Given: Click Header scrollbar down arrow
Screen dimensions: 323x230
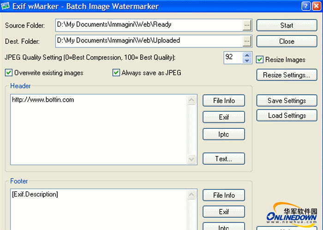Looking at the screenshot, I should [191, 159].
